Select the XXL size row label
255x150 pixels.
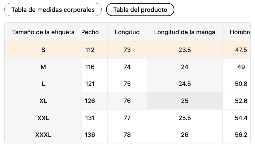43,118
